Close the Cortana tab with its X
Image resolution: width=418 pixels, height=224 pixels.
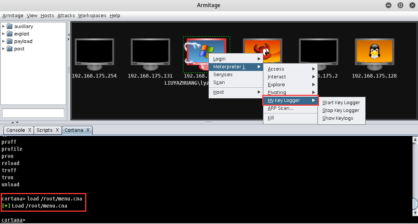pyautogui.click(x=88, y=130)
